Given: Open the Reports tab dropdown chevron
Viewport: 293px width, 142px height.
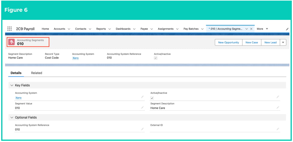Looking at the screenshot, I should point(110,29).
